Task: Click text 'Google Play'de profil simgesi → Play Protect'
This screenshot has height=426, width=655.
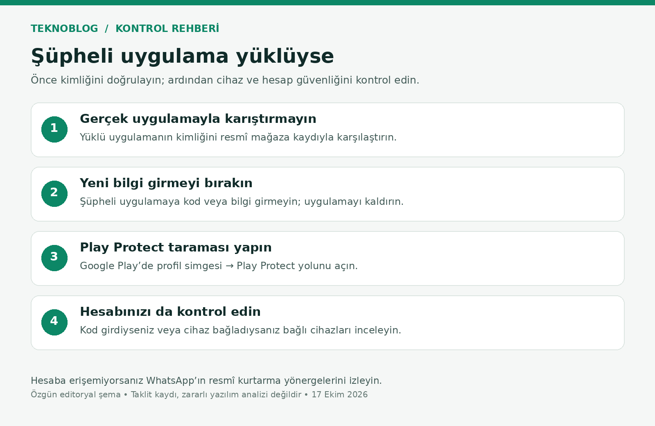Action: 187,266
